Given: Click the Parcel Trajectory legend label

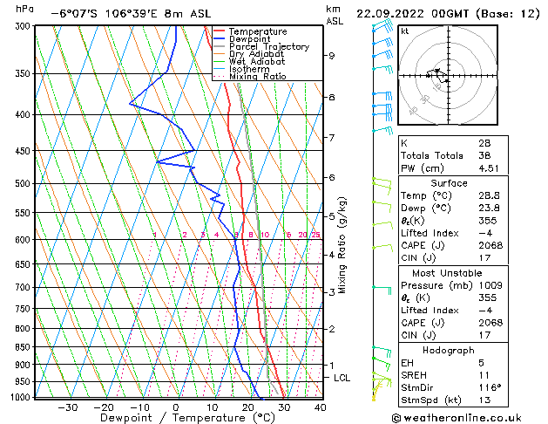Looking at the screenshot, I should point(269,46).
